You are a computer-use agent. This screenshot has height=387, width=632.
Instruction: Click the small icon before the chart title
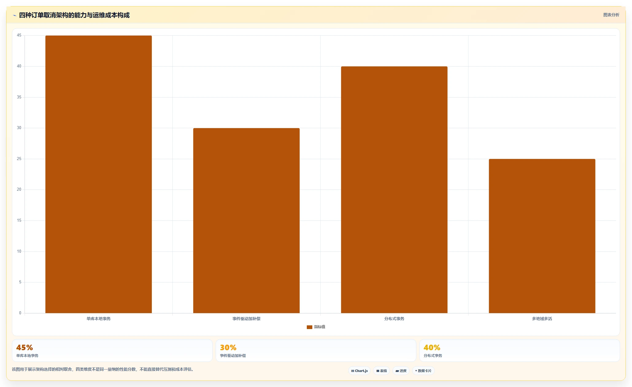pyautogui.click(x=14, y=15)
